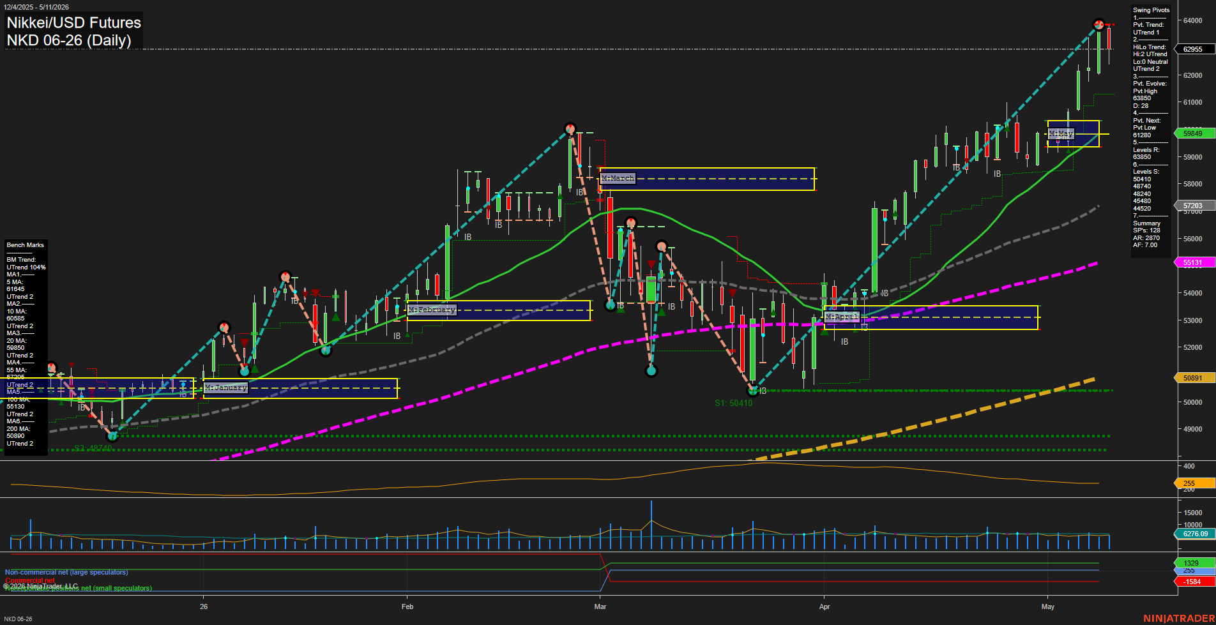This screenshot has height=625, width=1216.
Task: Select the 15000 volume axis label
Action: coord(1192,513)
